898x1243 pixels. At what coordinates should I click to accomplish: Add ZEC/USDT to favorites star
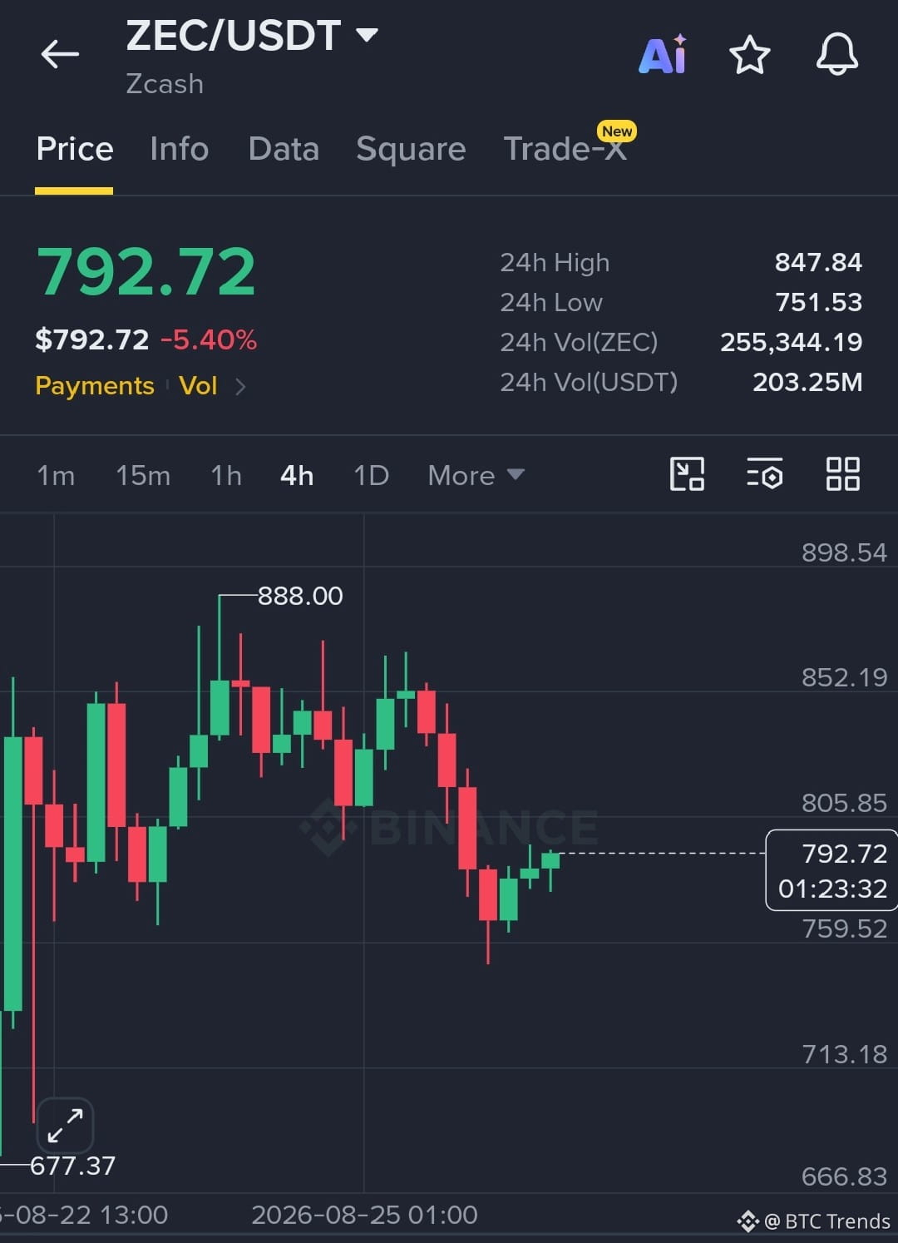(749, 55)
